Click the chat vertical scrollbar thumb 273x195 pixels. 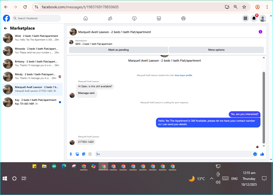click(x=264, y=108)
